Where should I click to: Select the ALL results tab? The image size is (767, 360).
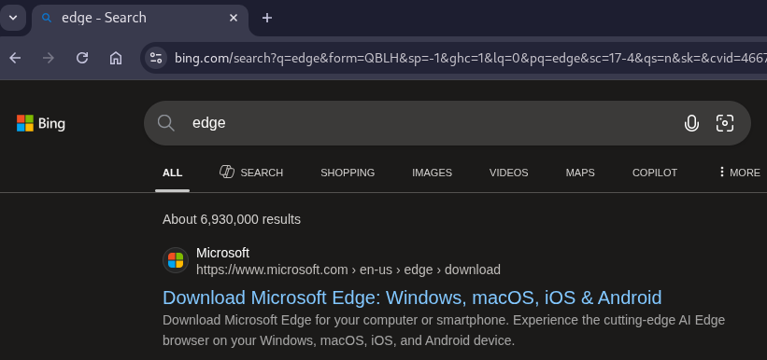[172, 173]
